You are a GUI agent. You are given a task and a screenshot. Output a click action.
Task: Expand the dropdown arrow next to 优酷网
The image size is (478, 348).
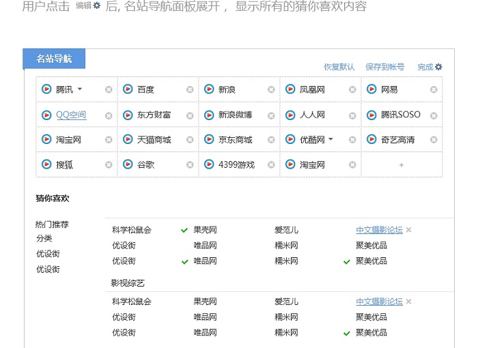pyautogui.click(x=331, y=139)
